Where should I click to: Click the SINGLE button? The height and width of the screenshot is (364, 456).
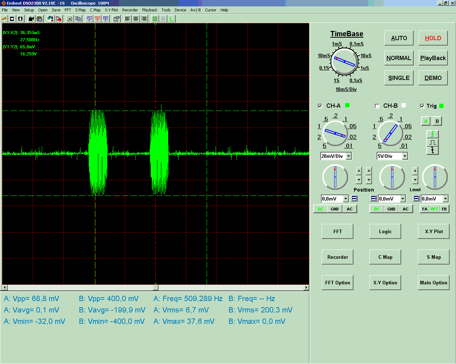coord(399,78)
